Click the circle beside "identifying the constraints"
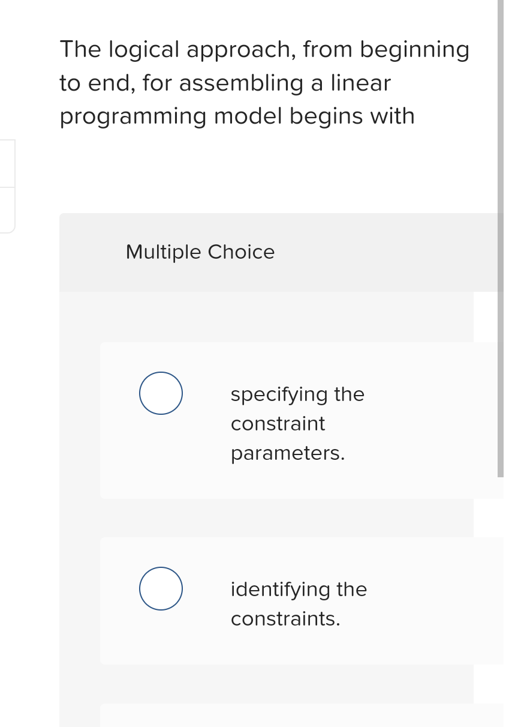Viewport: 509px width, 727px height. pyautogui.click(x=161, y=588)
